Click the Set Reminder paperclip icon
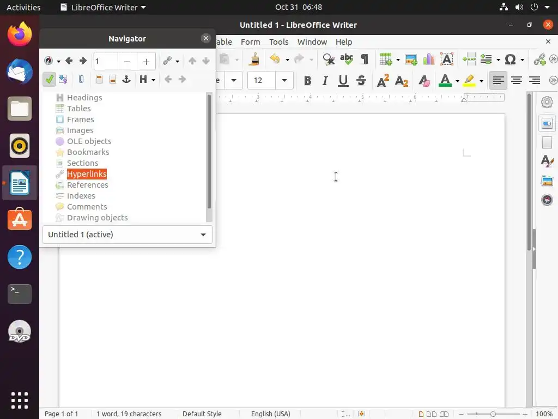The width and height of the screenshot is (558, 419). [x=81, y=79]
